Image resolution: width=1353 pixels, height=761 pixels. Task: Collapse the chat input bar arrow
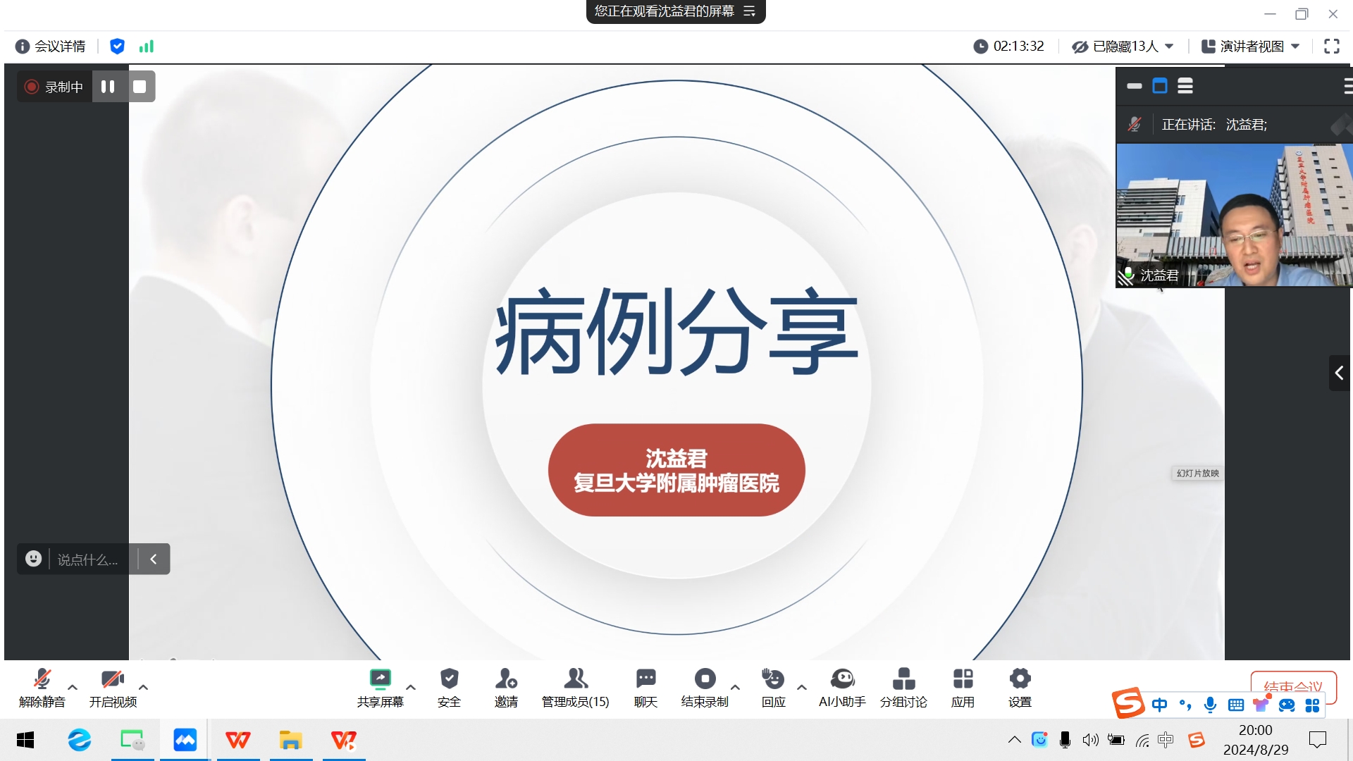[x=154, y=559]
